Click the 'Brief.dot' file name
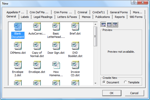Screen dimensions: 150x100 (x=75, y=34)
